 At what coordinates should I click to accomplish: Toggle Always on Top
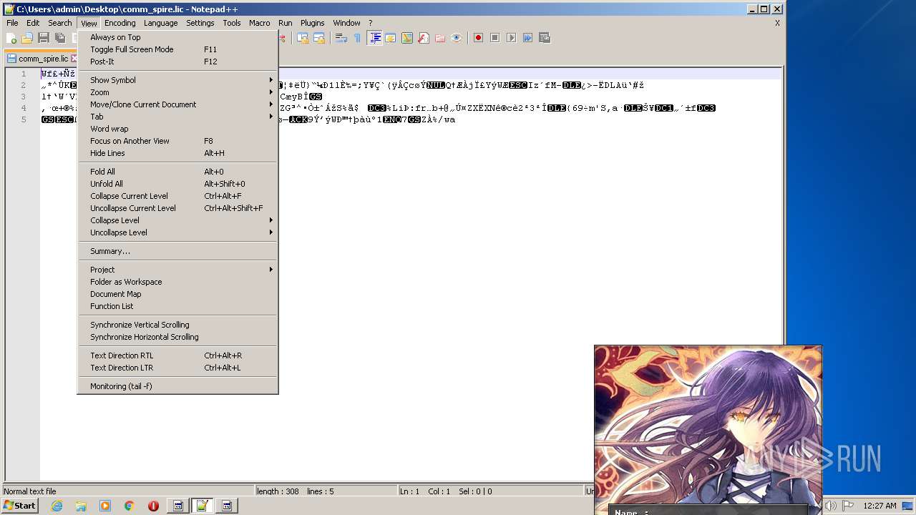(177, 37)
